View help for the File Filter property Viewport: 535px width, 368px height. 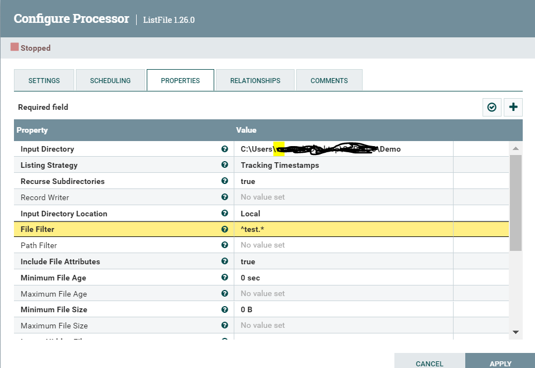(x=225, y=229)
